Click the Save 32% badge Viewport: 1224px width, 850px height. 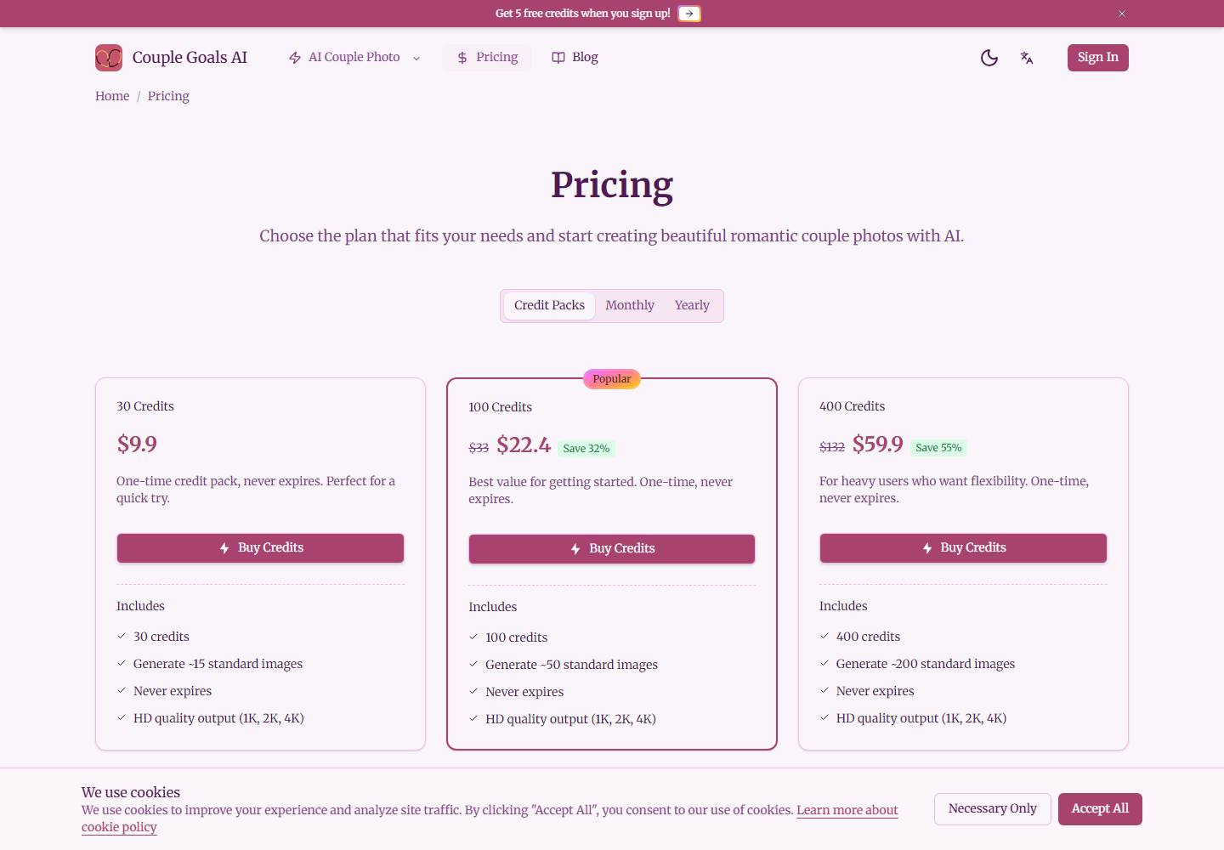586,449
